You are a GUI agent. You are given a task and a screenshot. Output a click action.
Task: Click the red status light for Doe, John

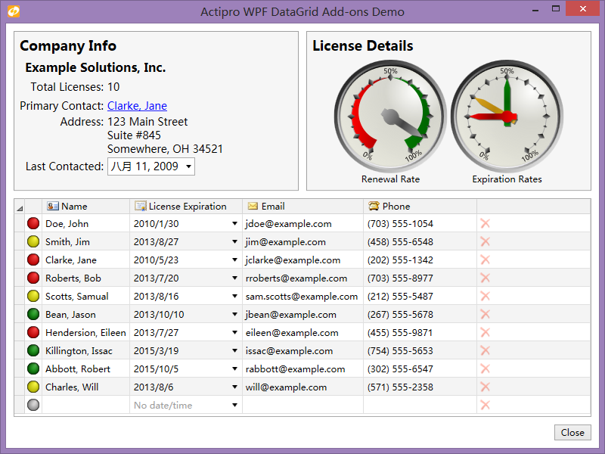(x=33, y=223)
